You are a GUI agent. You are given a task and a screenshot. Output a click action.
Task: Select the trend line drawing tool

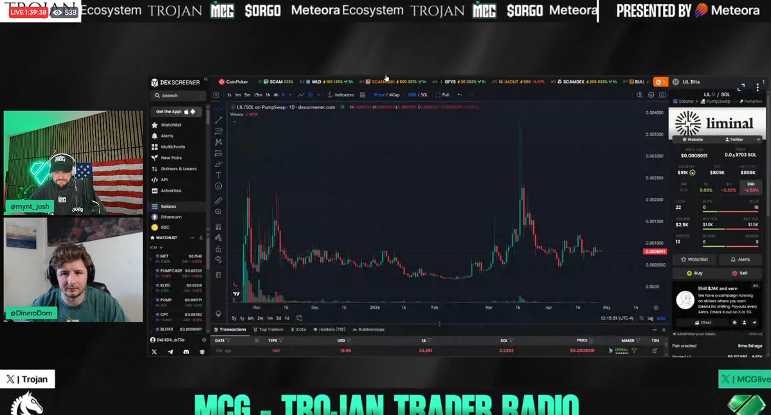tap(219, 120)
